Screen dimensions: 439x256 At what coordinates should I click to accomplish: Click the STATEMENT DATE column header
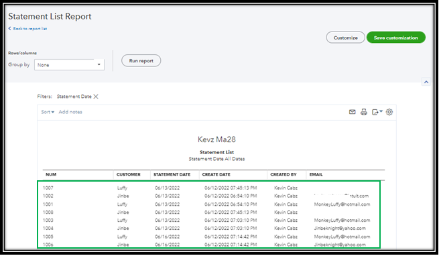(172, 174)
